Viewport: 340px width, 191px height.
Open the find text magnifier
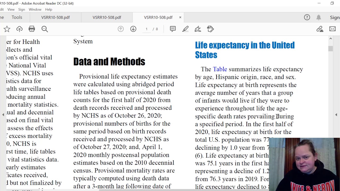pyautogui.click(x=45, y=29)
